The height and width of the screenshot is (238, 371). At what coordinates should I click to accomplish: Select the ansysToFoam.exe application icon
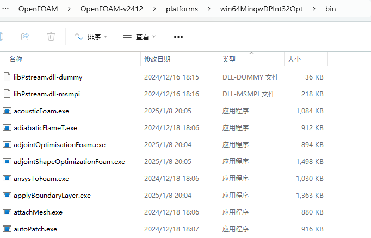7,178
